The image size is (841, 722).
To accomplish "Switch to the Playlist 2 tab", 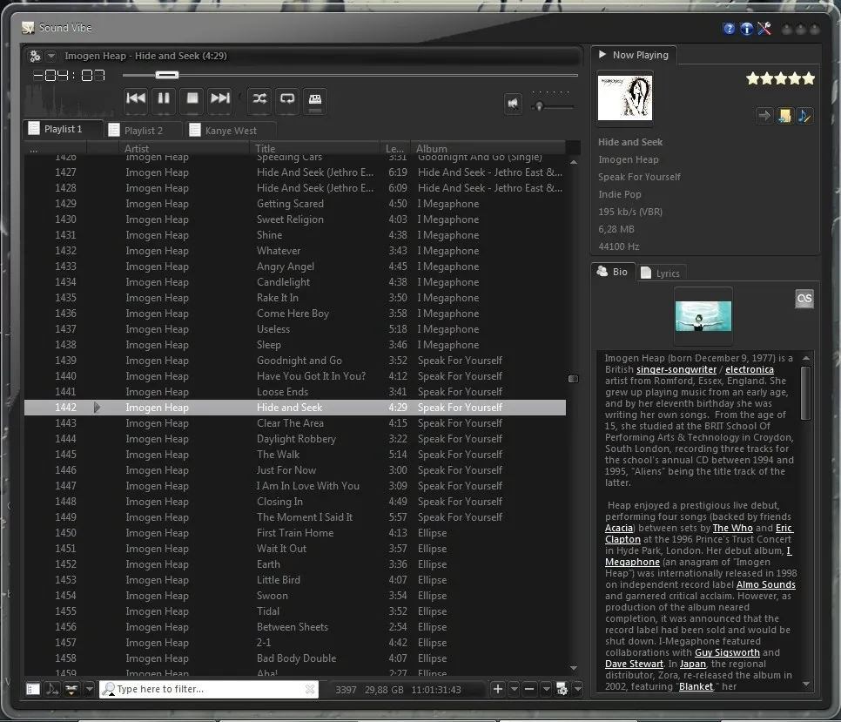I will pos(143,129).
